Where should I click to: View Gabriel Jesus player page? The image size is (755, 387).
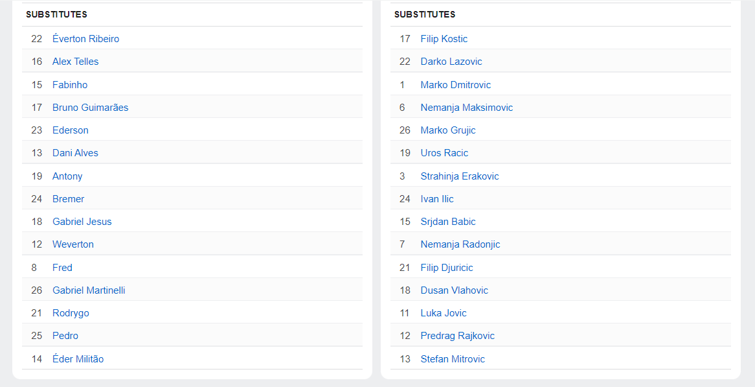(82, 221)
